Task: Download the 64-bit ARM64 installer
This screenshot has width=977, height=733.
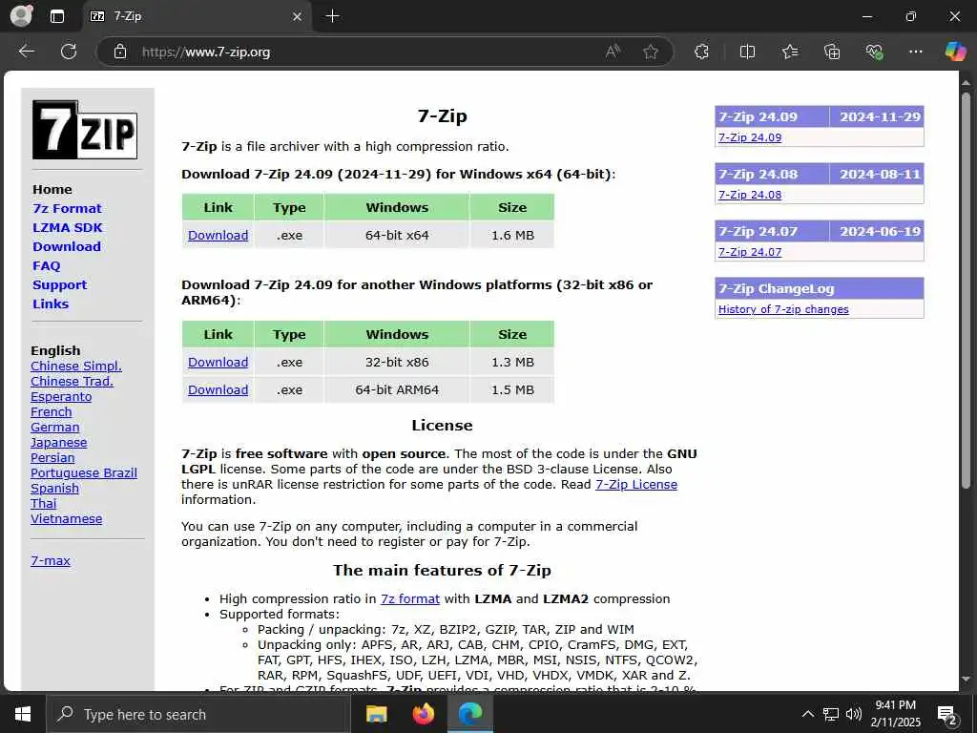Action: click(x=218, y=390)
